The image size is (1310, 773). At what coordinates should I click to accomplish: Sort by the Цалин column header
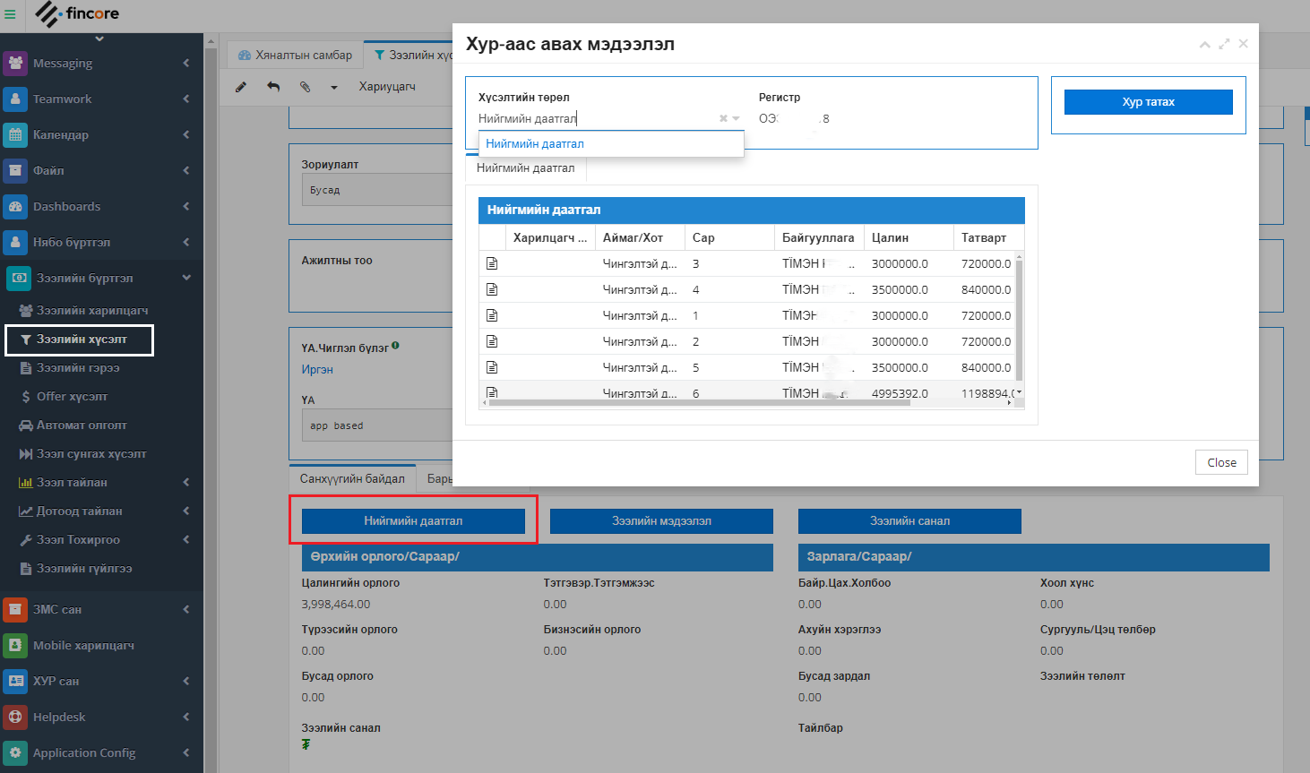tap(909, 237)
